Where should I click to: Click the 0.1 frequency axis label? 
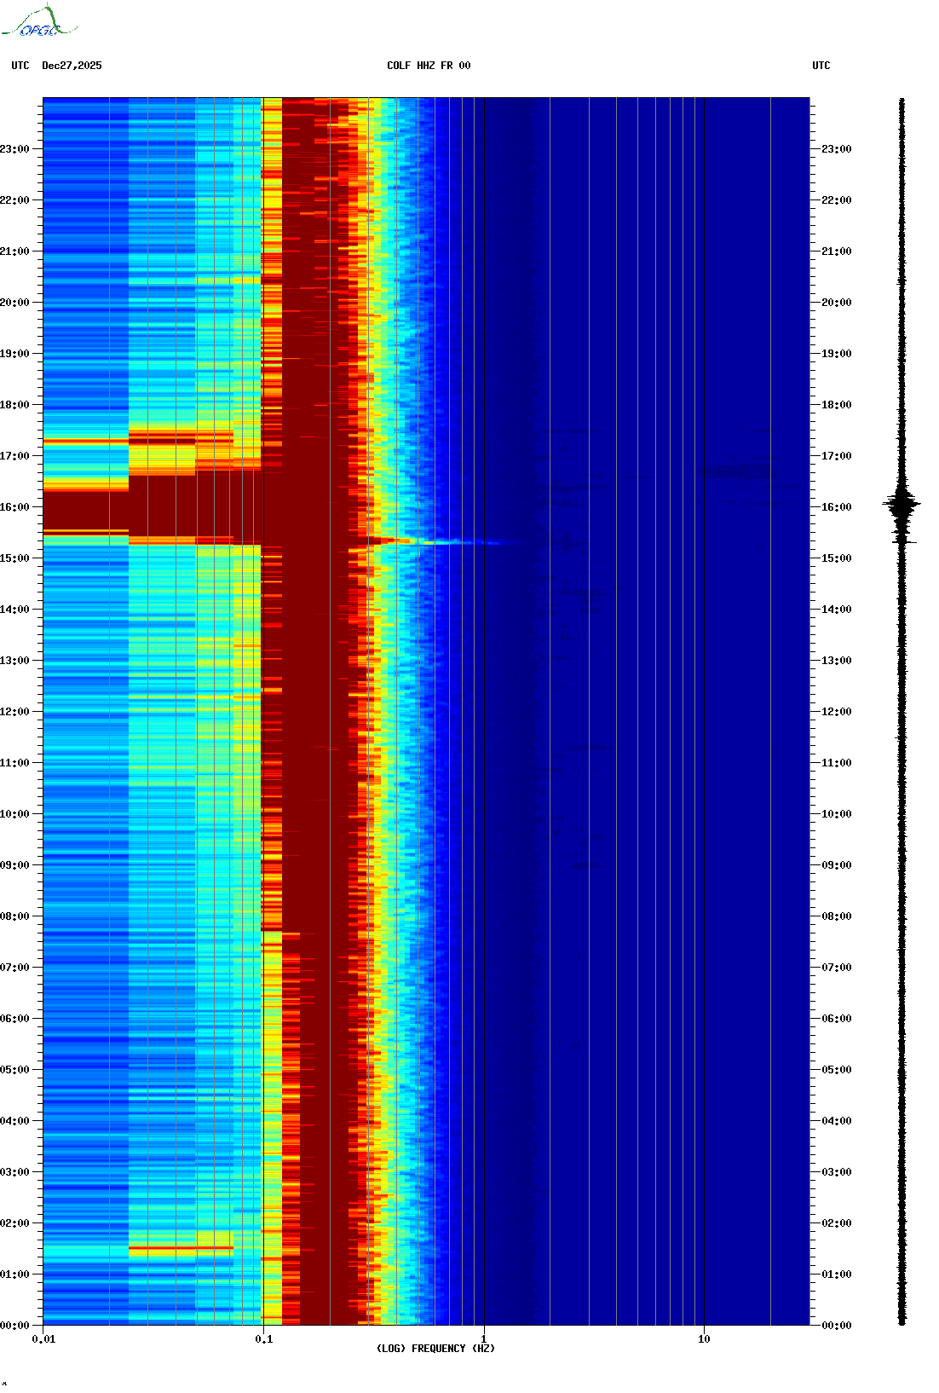click(x=263, y=1339)
